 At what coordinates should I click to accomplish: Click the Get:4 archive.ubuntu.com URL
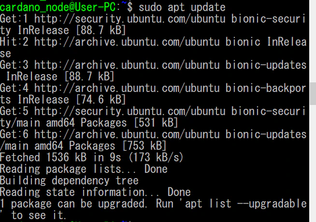127,88
